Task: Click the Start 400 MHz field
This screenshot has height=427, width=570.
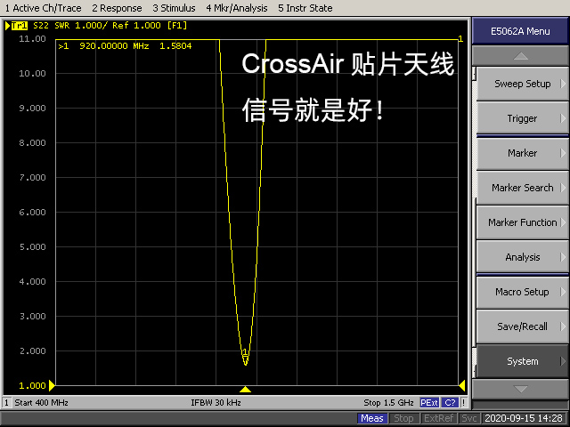Action: (x=41, y=403)
